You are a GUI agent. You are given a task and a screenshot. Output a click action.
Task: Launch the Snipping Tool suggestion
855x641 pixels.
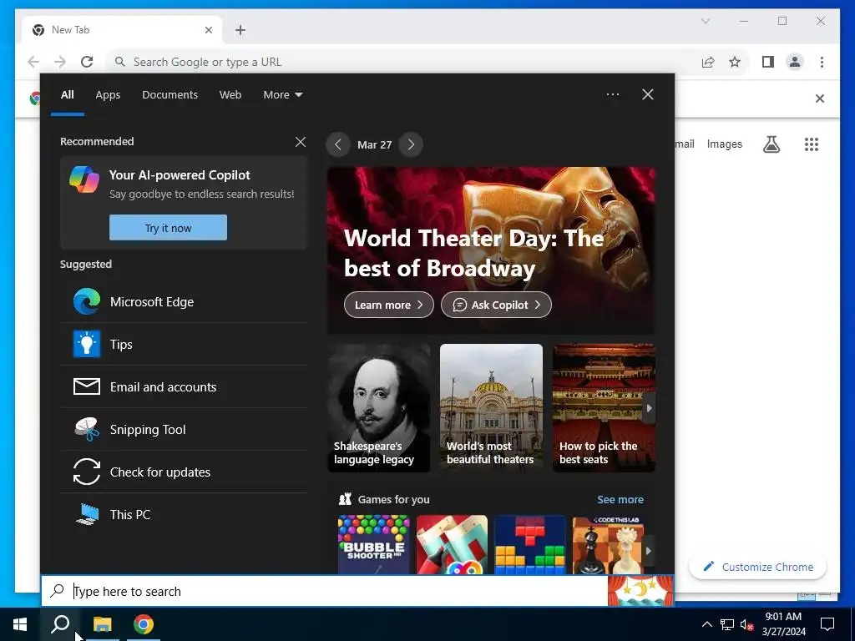click(x=184, y=429)
